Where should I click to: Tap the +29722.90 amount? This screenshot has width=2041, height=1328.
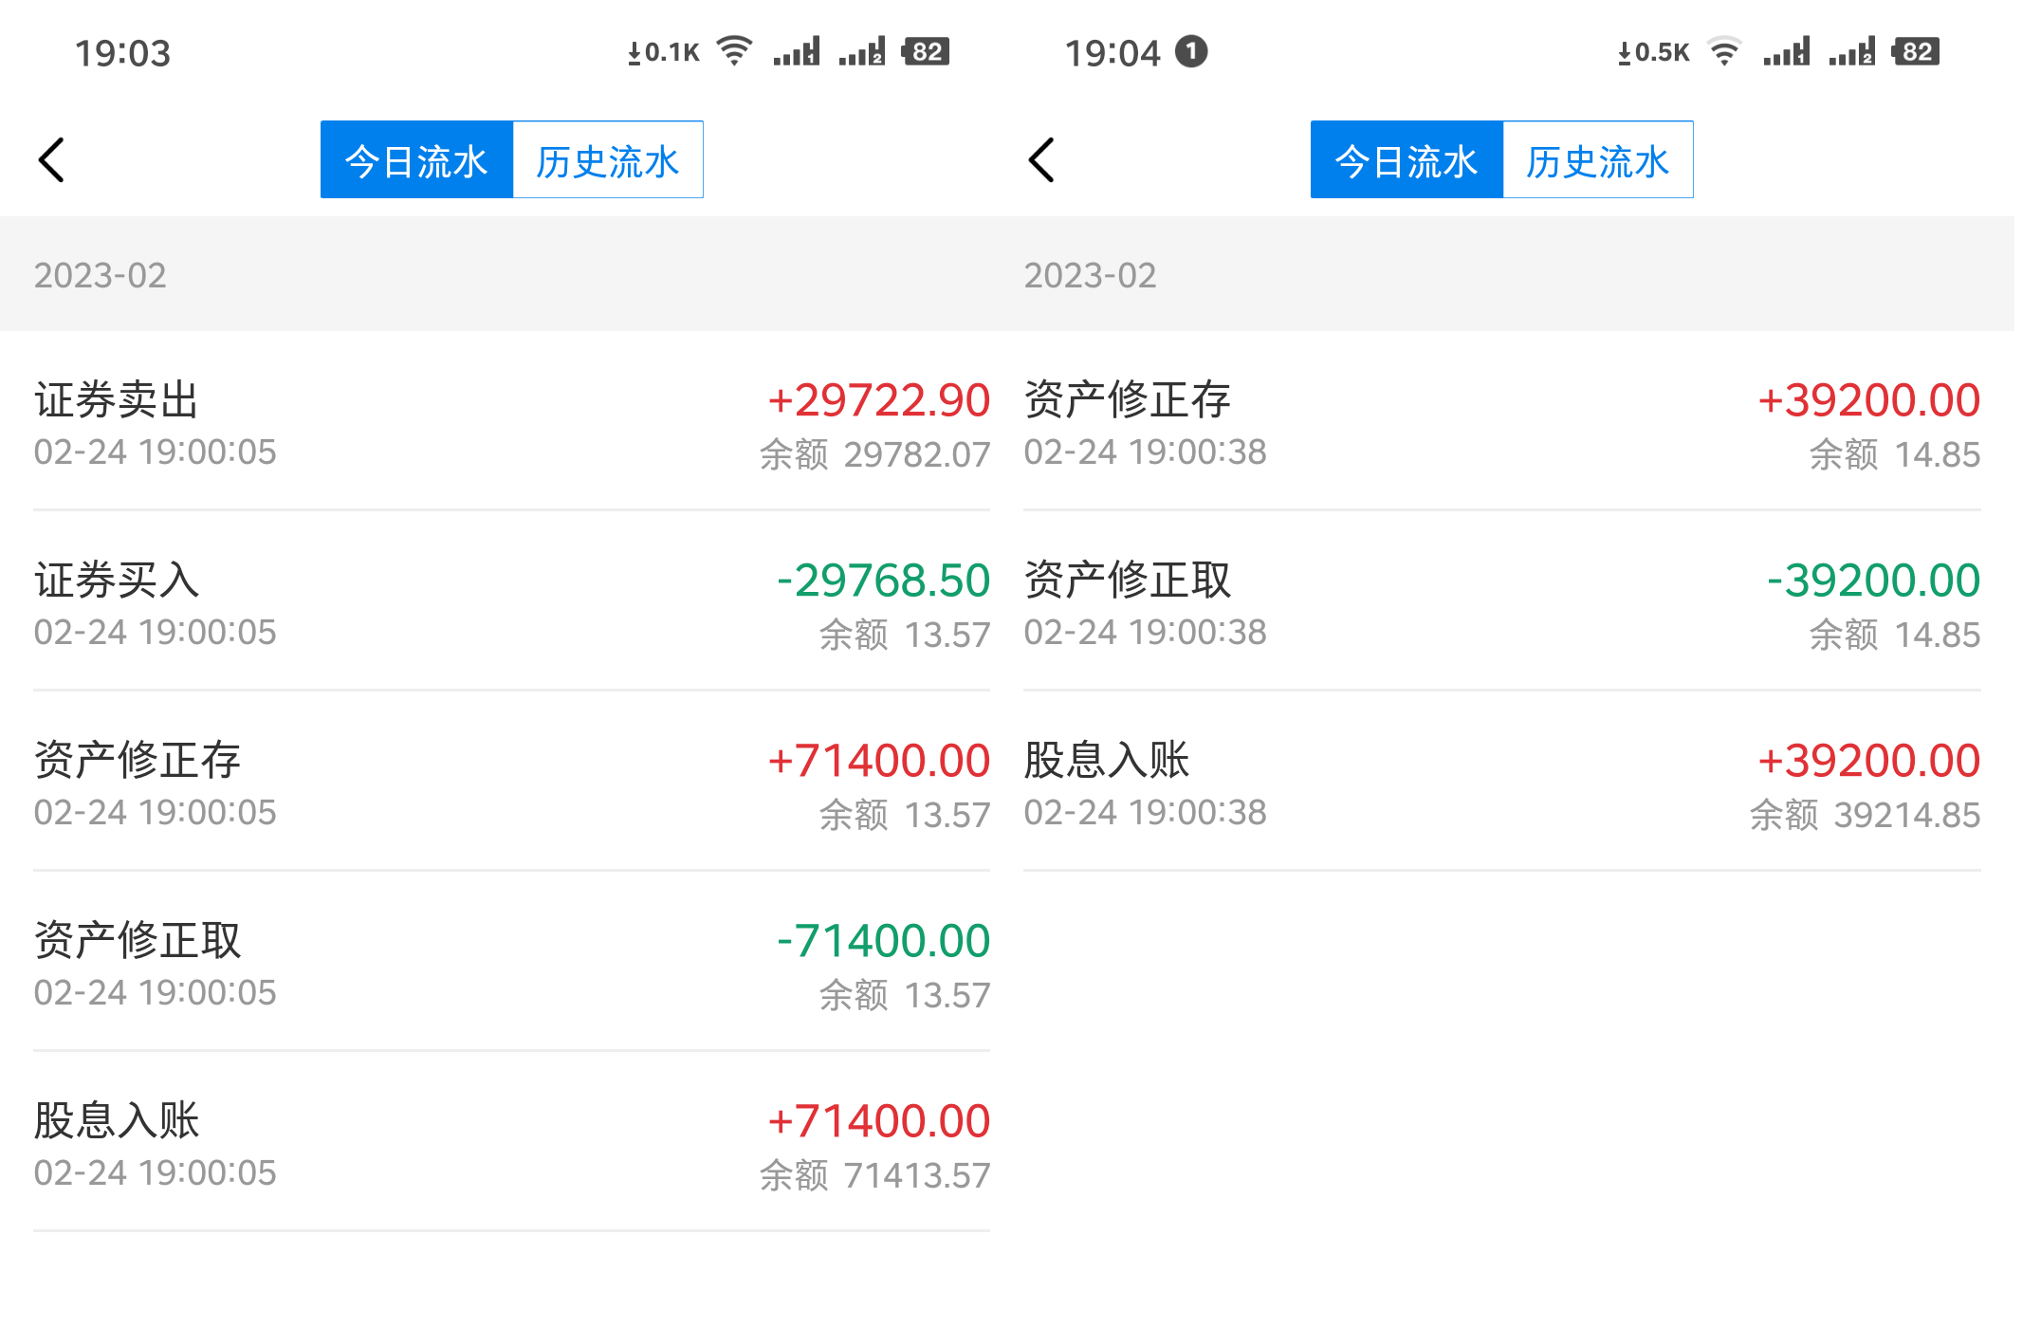click(x=878, y=400)
